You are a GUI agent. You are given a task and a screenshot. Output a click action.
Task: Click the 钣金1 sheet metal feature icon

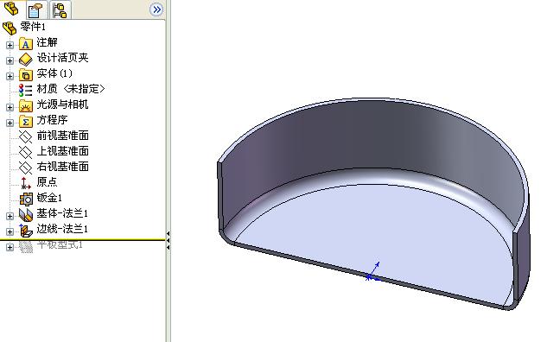(26, 199)
